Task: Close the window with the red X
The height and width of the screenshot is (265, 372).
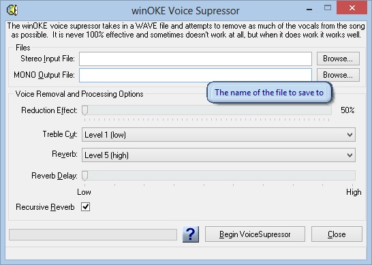Action: click(x=352, y=7)
